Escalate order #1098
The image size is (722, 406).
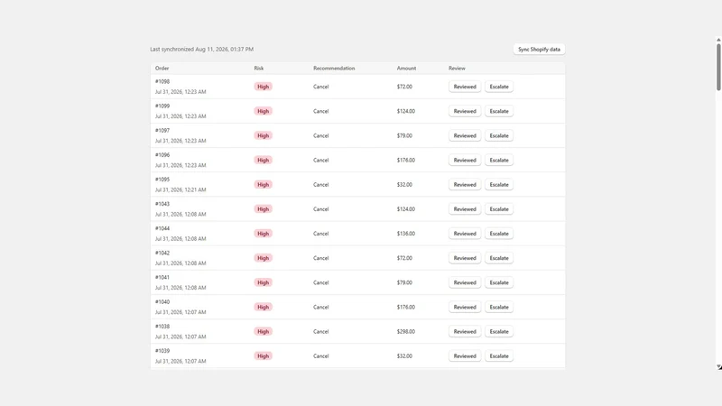tap(499, 87)
